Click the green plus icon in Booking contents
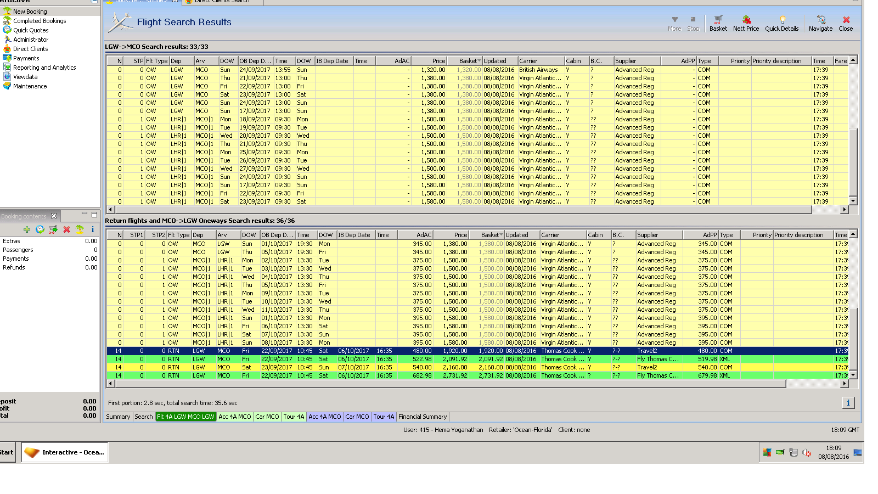Image resolution: width=878 pixels, height=494 pixels. (x=27, y=229)
